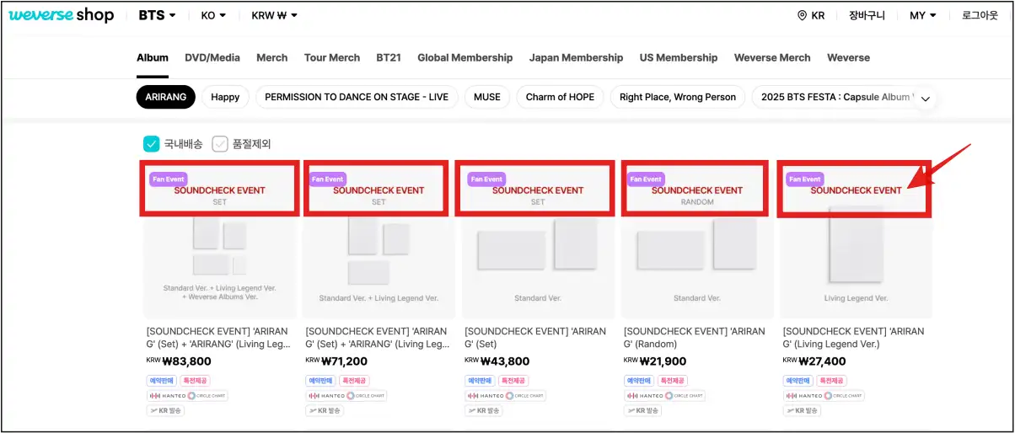
Task: Click HANTEO chart icon on ₩21,900 product
Action: pyautogui.click(x=643, y=396)
